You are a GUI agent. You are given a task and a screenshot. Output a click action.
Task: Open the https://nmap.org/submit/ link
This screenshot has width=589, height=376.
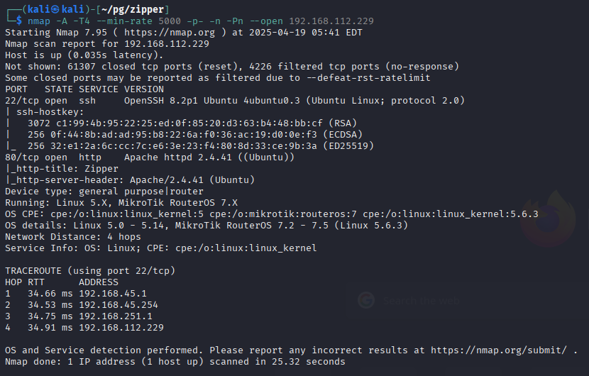click(x=498, y=350)
